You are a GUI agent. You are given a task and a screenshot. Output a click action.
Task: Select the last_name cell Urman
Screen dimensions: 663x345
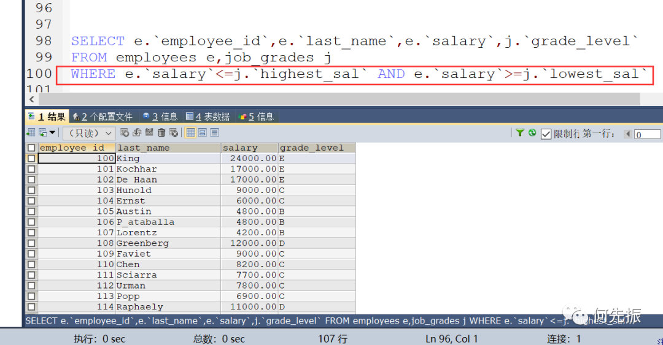click(168, 286)
